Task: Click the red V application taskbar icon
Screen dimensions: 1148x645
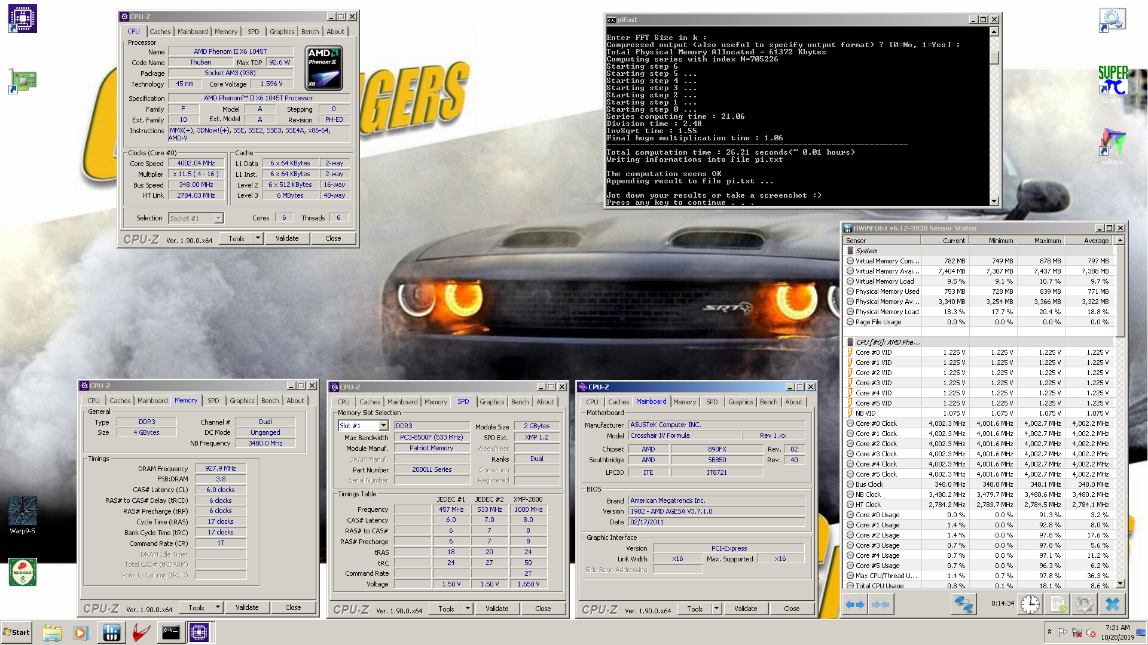Action: [141, 632]
